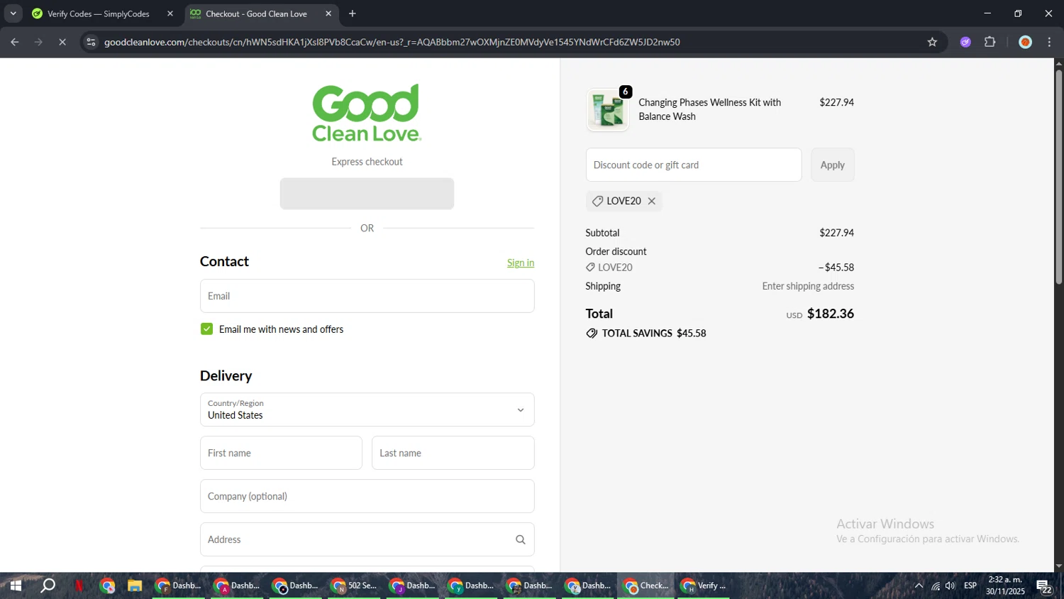Click the page vertical scrollbar
The width and height of the screenshot is (1064, 599).
coord(1058,177)
